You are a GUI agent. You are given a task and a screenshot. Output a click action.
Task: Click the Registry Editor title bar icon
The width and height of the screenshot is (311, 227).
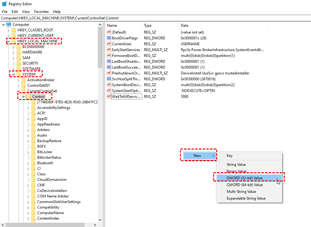pyautogui.click(x=4, y=4)
